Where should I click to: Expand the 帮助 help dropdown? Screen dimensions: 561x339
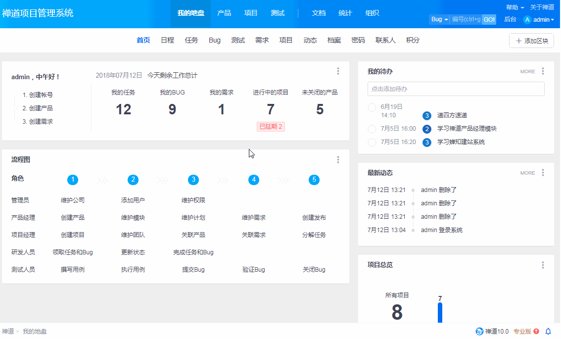pyautogui.click(x=515, y=7)
